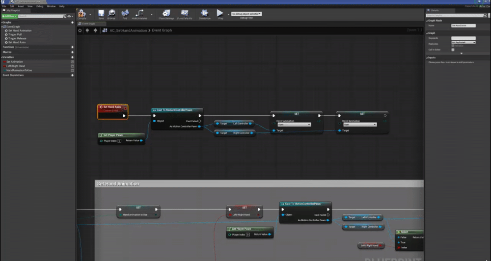This screenshot has height=261, width=491.
Task: Open the Replicates dropdown
Action: (464, 42)
